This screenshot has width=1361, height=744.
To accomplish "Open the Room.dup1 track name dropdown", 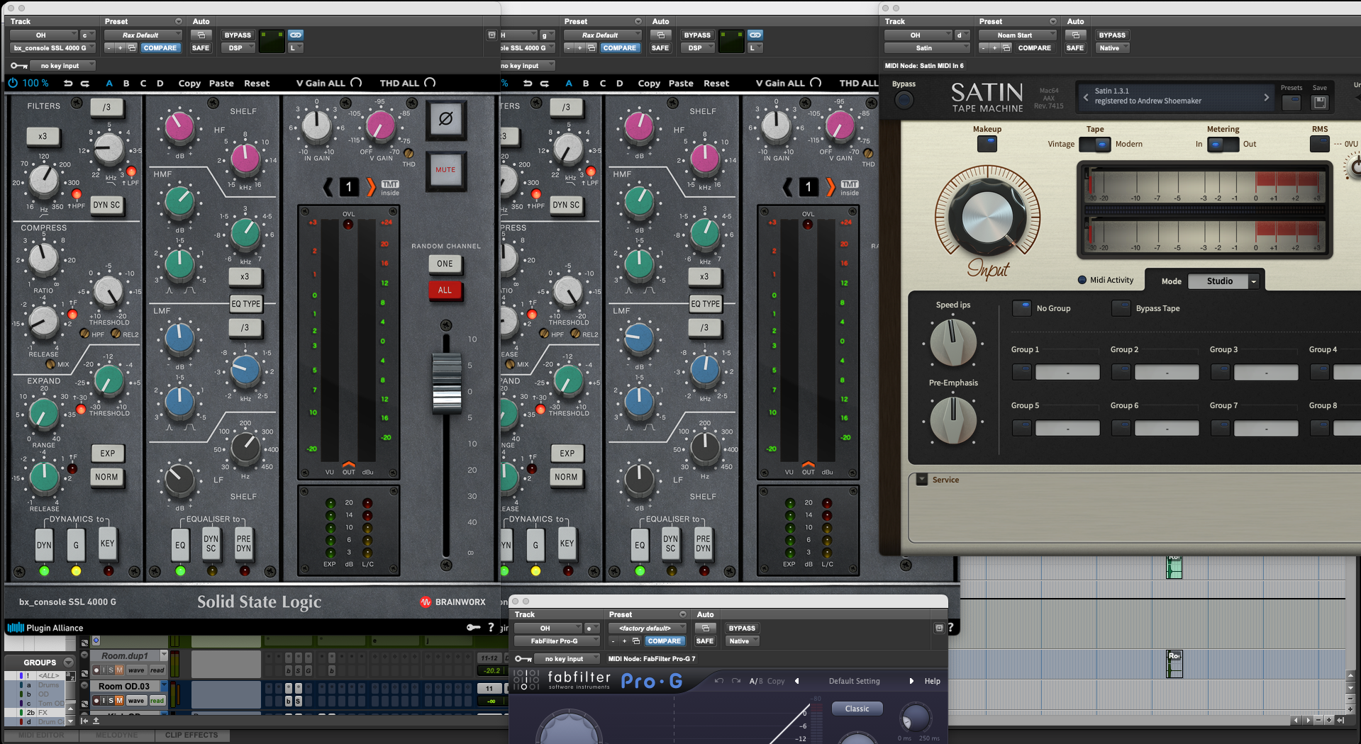I will (164, 655).
